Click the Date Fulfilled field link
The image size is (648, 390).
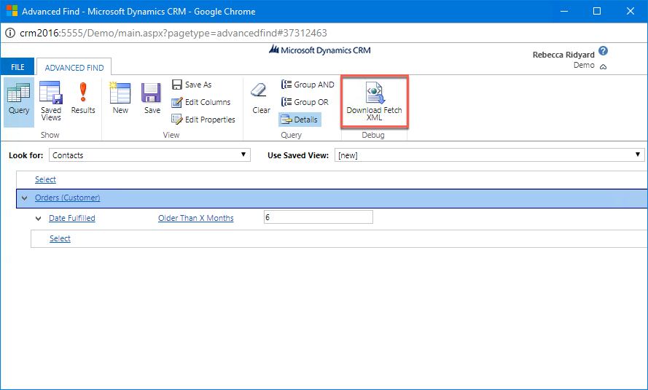click(x=72, y=218)
